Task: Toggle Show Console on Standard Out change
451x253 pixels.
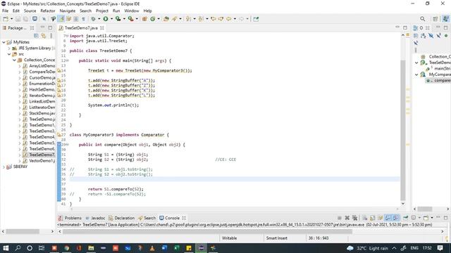Action: click(388, 218)
